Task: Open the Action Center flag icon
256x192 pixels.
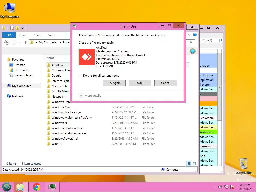Action: [x=232, y=187]
